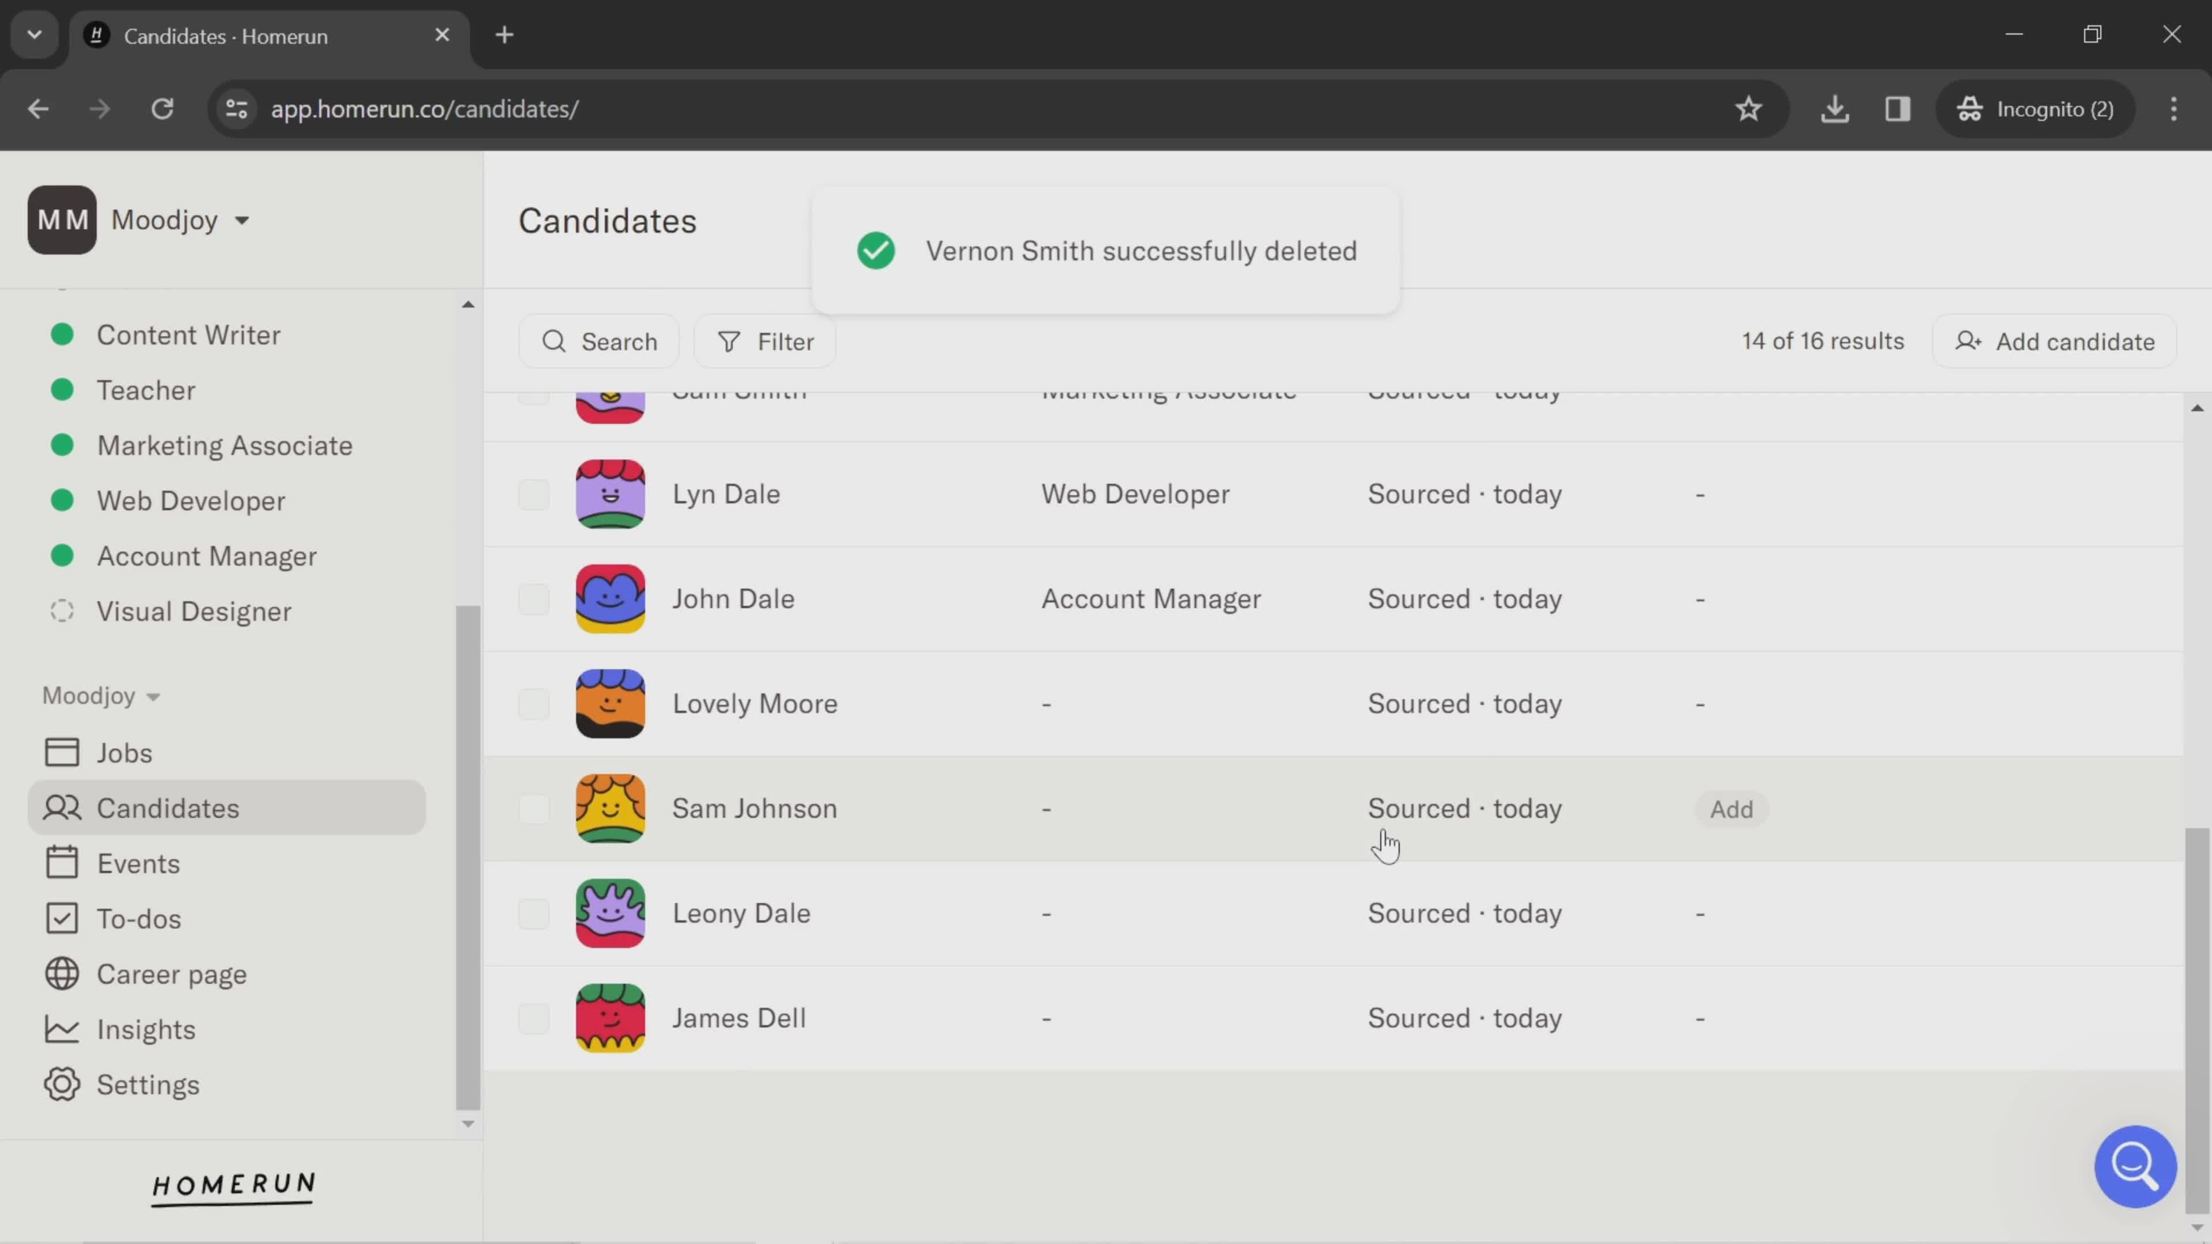This screenshot has width=2212, height=1244.
Task: Open the Filter options
Action: coord(765,342)
